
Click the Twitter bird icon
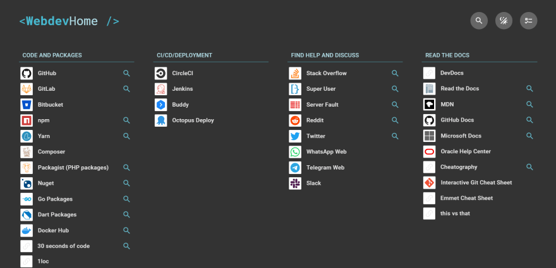(295, 136)
